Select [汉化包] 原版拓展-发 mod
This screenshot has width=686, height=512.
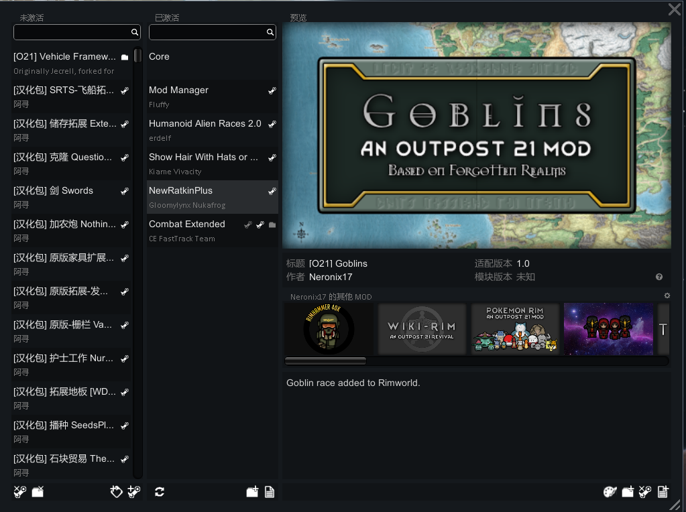pyautogui.click(x=72, y=298)
